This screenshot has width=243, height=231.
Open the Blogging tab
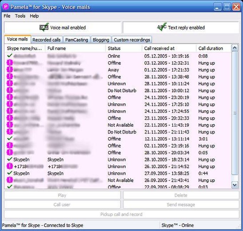pyautogui.click(x=101, y=40)
